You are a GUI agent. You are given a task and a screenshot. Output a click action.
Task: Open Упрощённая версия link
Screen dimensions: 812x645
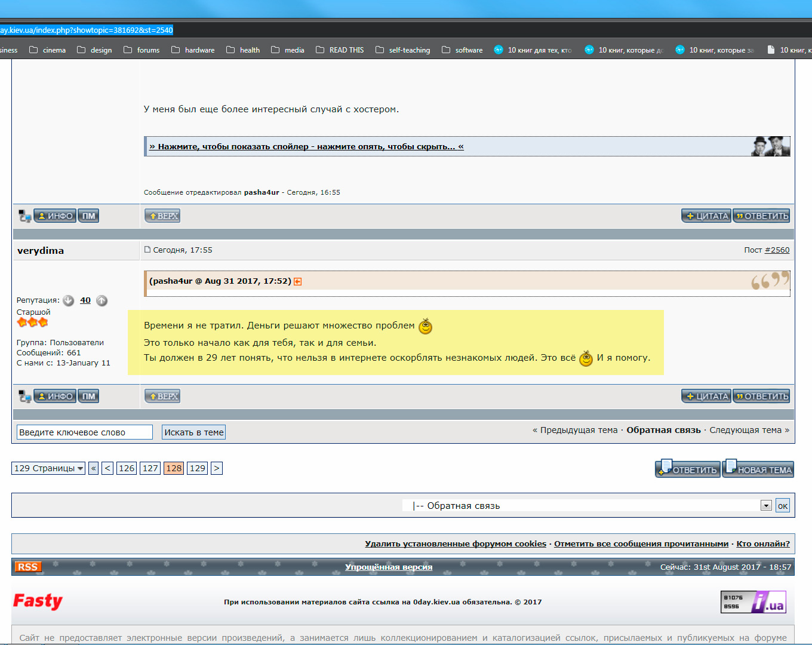click(x=389, y=567)
